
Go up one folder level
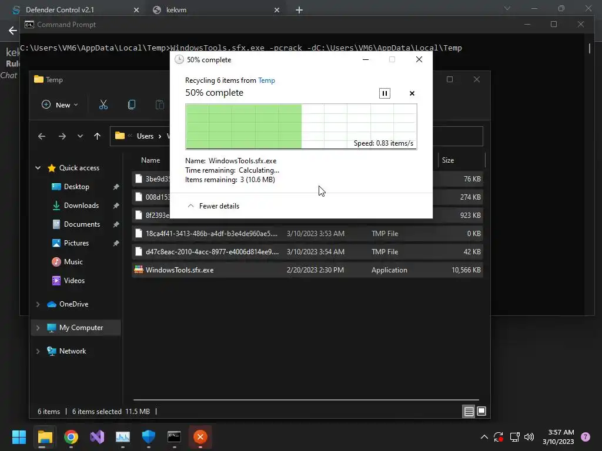pyautogui.click(x=97, y=136)
